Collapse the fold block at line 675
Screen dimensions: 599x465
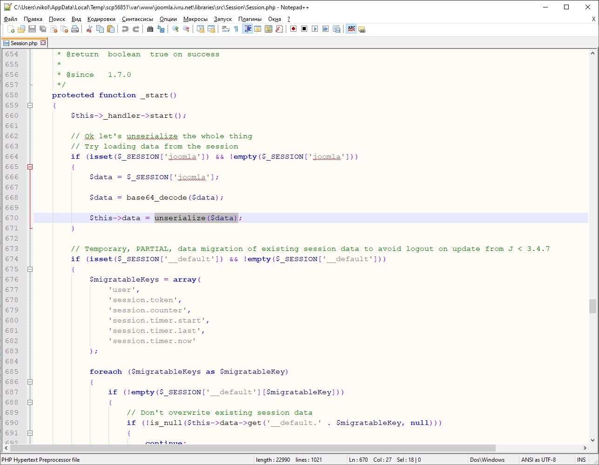[30, 269]
